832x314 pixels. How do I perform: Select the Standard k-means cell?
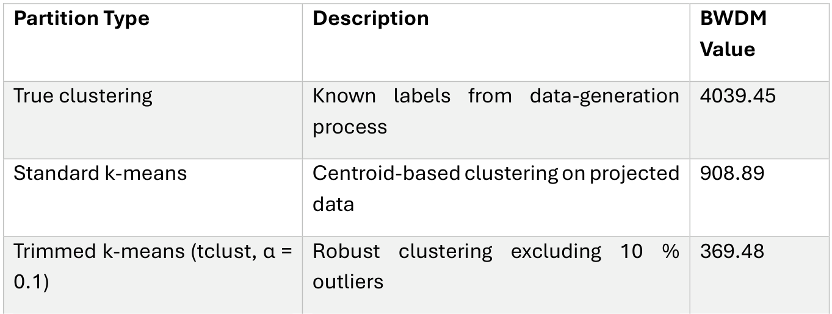pos(100,174)
